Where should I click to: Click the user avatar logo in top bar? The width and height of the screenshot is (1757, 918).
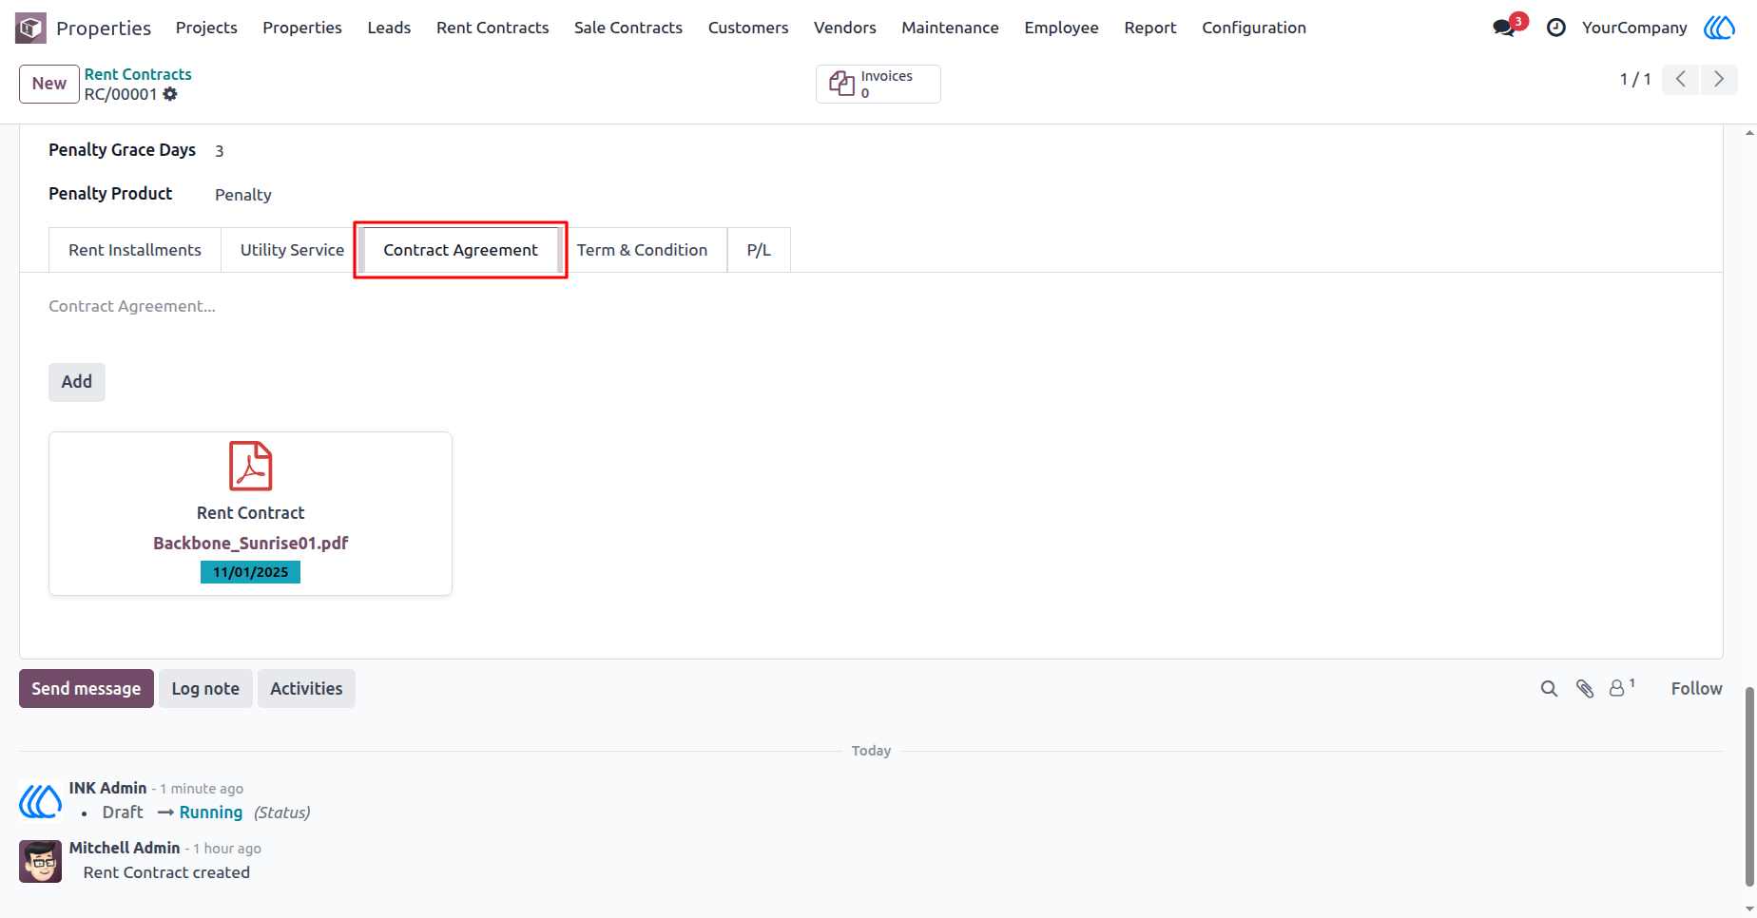[1719, 28]
